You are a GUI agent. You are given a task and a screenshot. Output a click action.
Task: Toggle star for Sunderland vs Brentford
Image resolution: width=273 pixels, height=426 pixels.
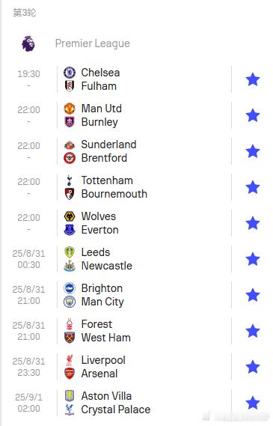253,151
